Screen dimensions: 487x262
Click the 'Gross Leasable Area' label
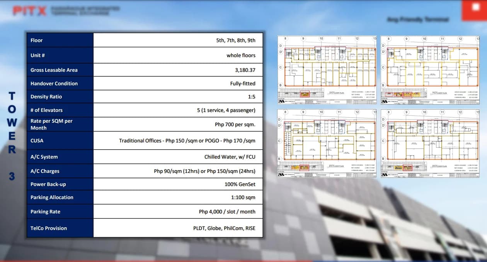click(54, 70)
